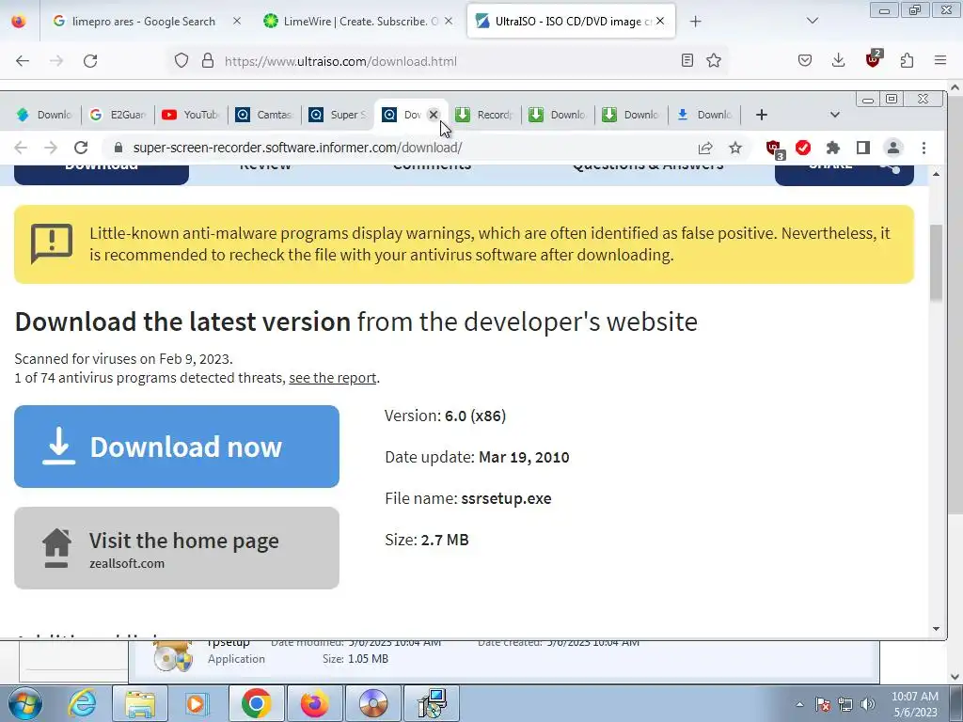Click the setup installer taskbar icon
This screenshot has height=722, width=963.
432,703
